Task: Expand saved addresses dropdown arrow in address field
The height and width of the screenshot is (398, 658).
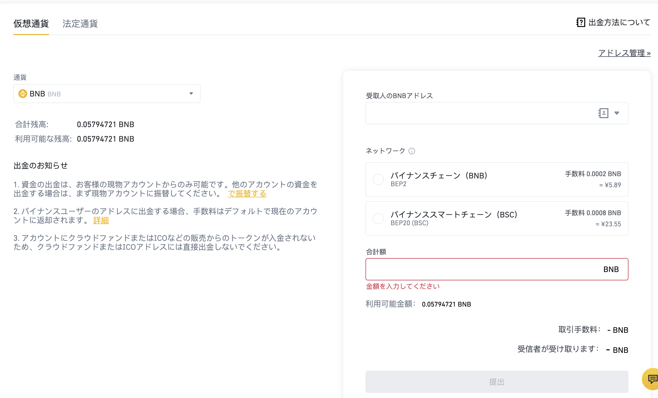Action: pyautogui.click(x=617, y=113)
